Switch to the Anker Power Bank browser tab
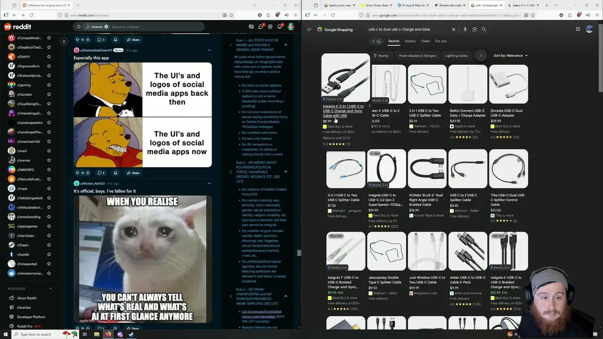 [377, 5]
